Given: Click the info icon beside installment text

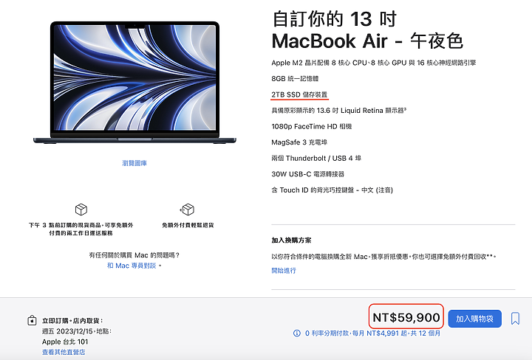Looking at the screenshot, I should coord(297,333).
